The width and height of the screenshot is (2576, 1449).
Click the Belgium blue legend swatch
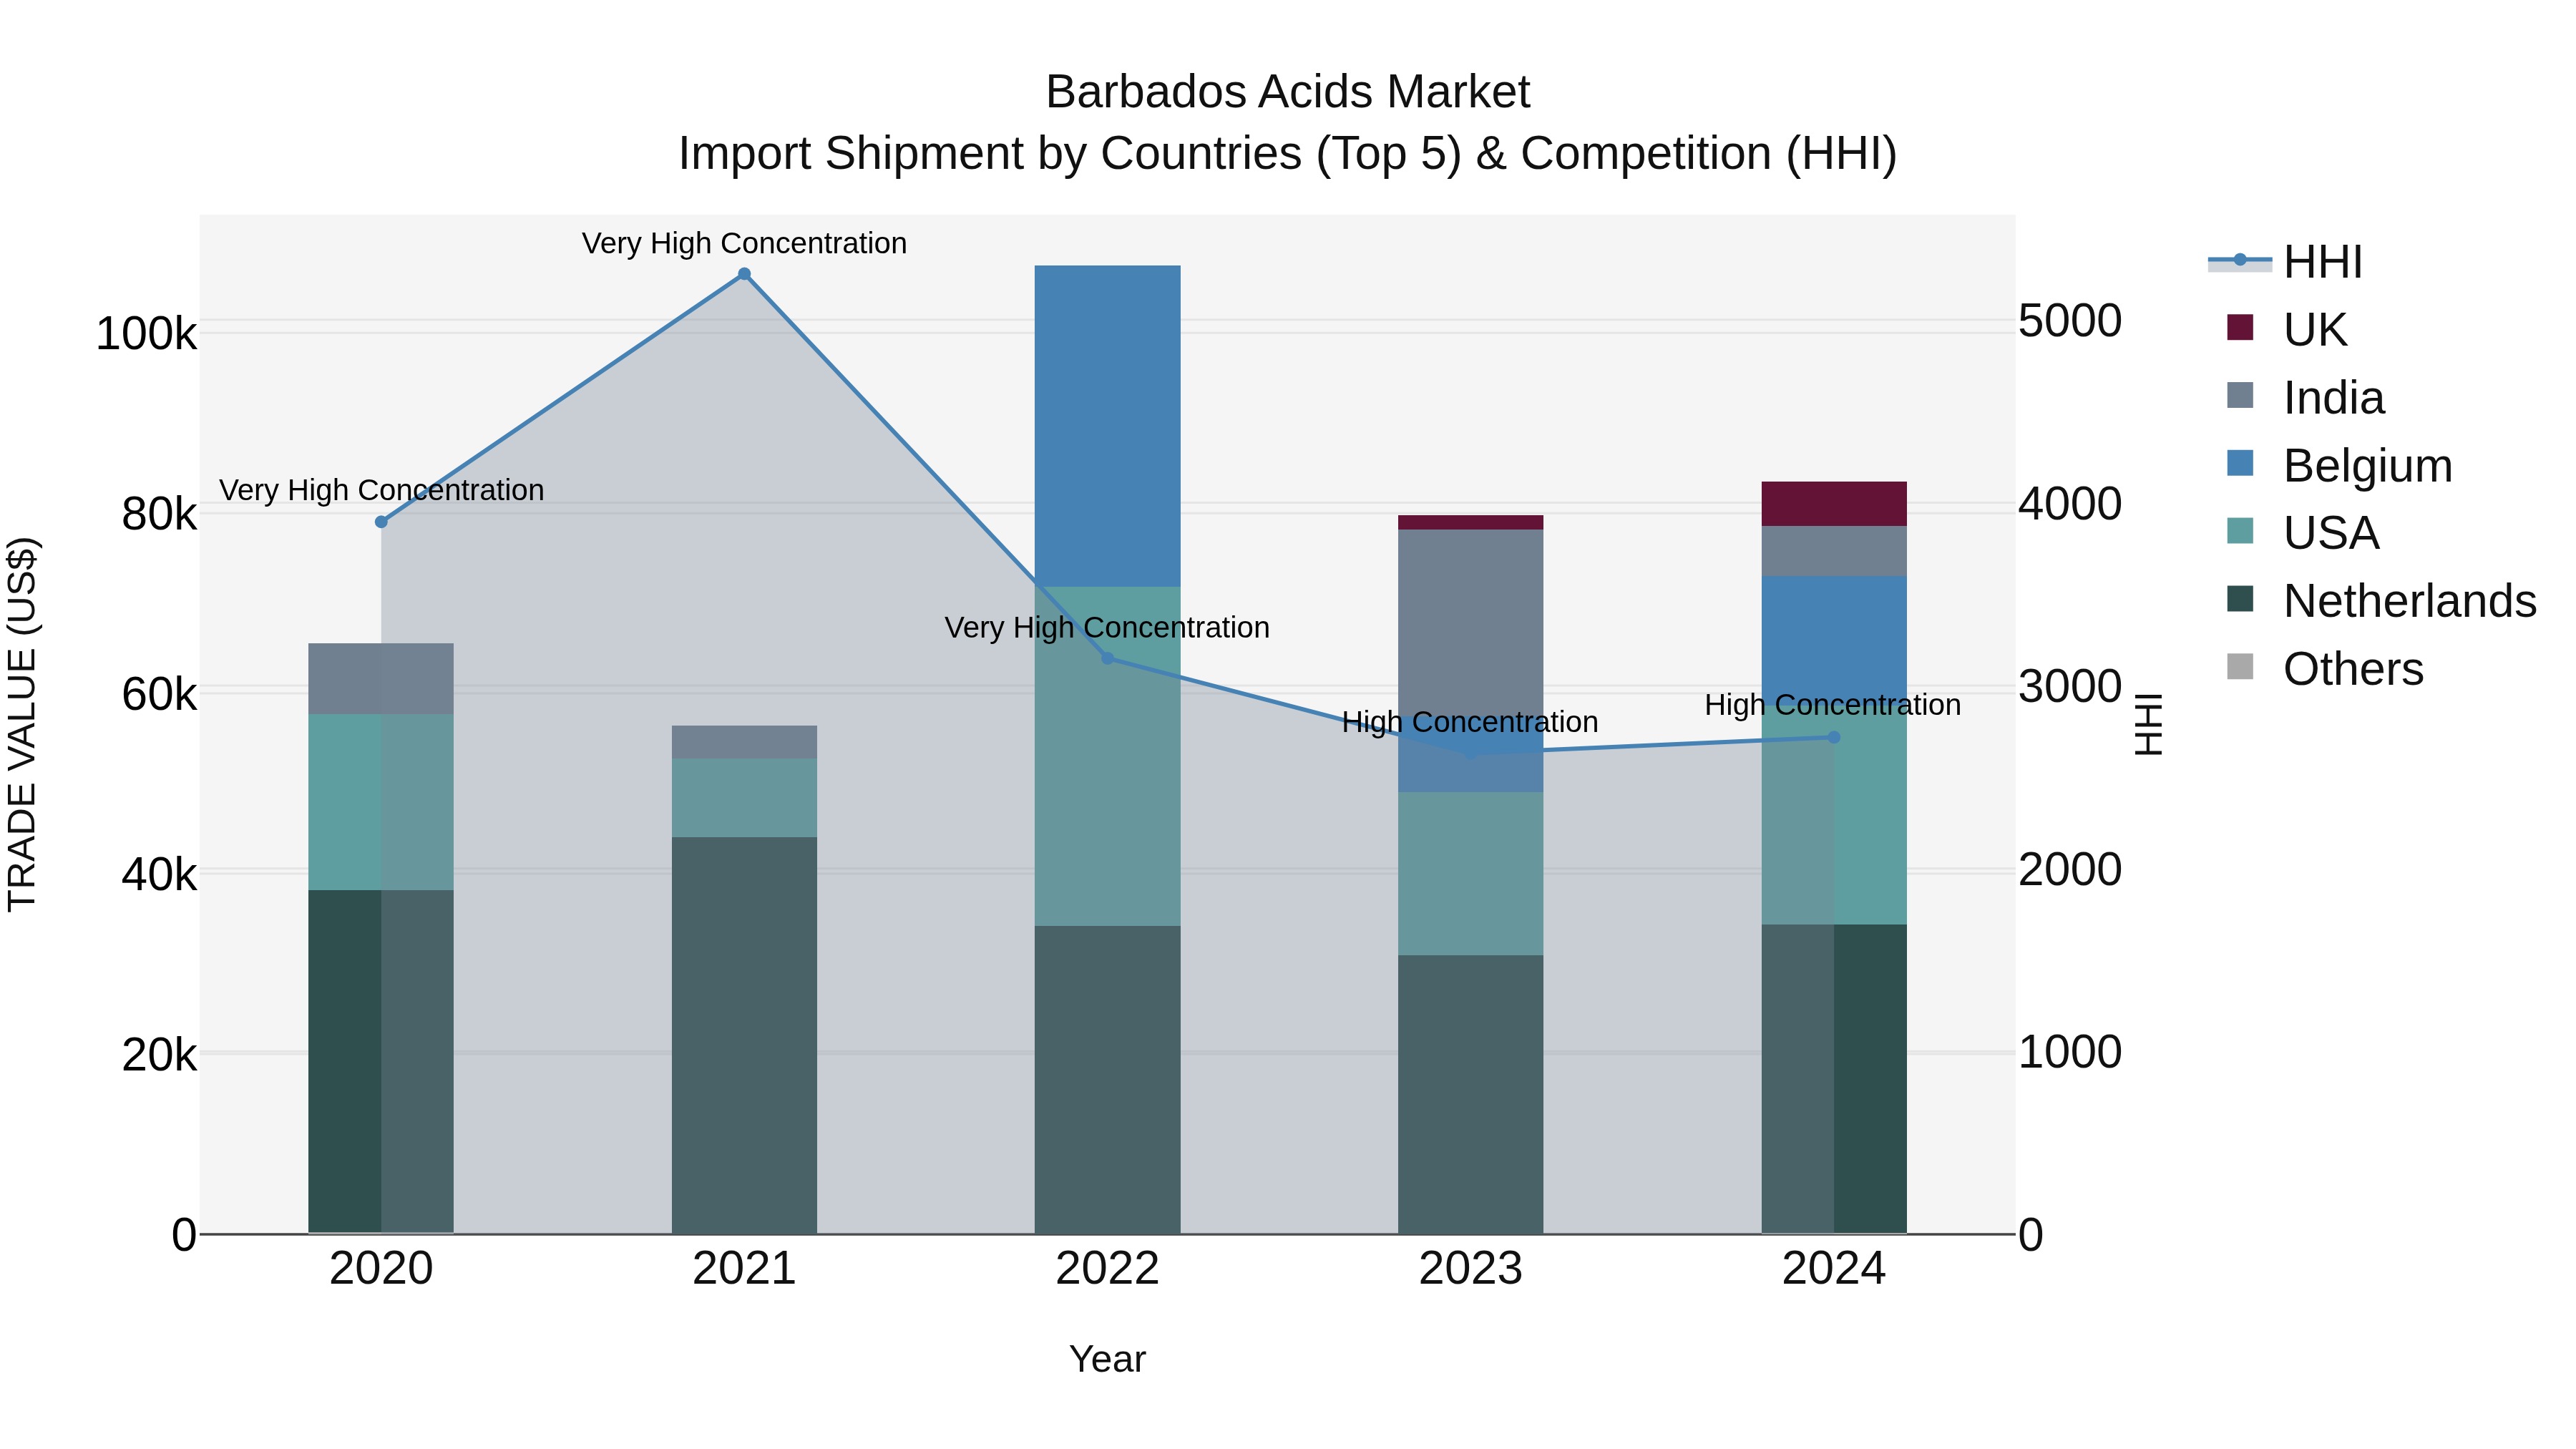(x=2240, y=463)
